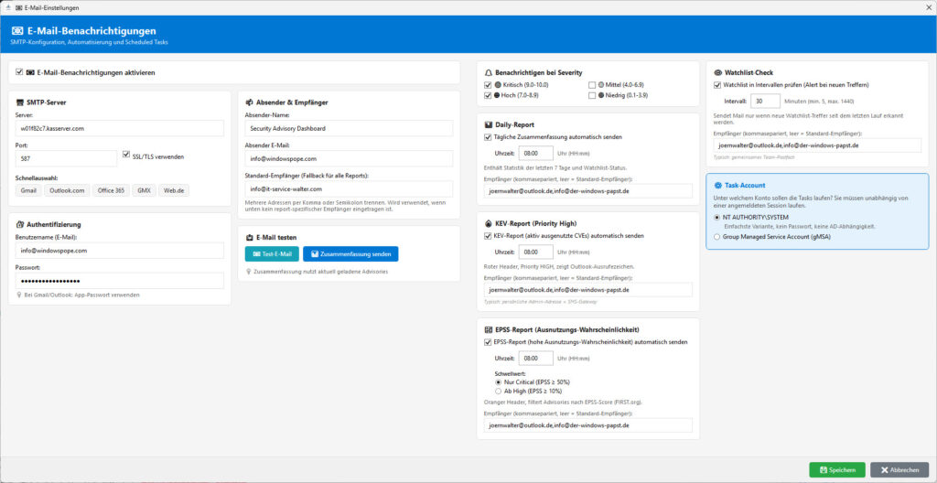Select Group Managed Service Account (gMSA)

[x=717, y=237]
